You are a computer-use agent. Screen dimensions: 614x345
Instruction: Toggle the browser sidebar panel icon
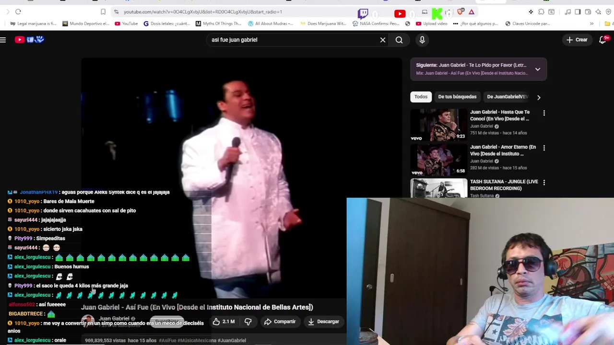578,12
